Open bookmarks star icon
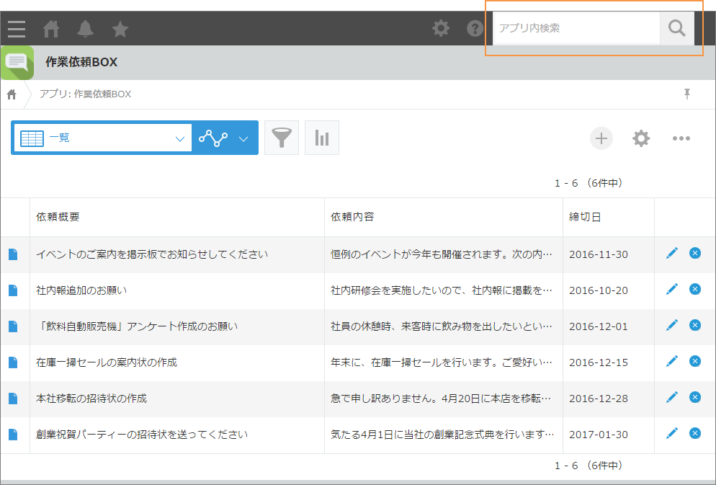Viewport: 716px width, 485px height. click(120, 29)
